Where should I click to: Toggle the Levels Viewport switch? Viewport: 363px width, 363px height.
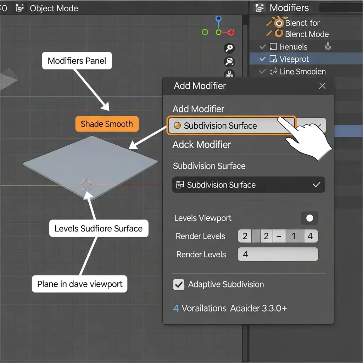(309, 218)
